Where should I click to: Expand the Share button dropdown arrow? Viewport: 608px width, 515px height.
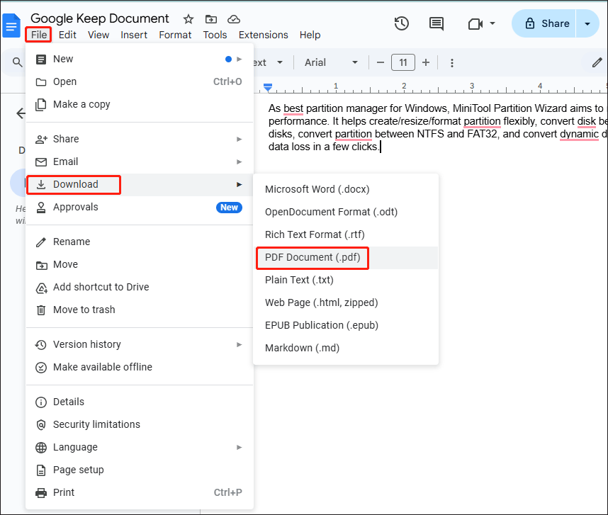587,23
